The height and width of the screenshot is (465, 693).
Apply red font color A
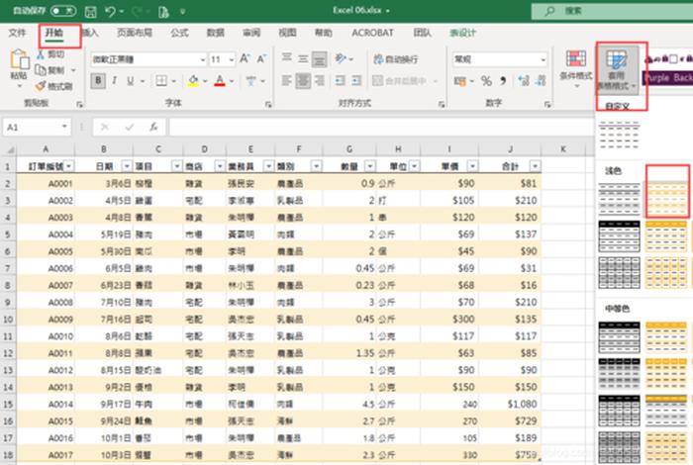tap(220, 80)
